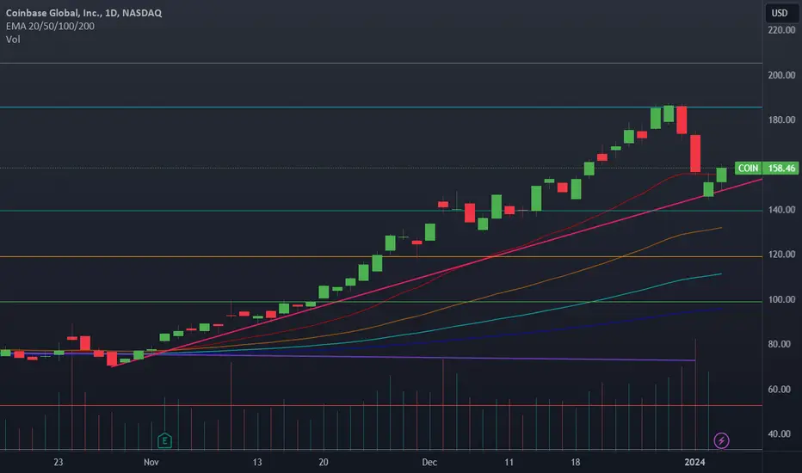Click the 60.00 price axis label

pos(779,389)
